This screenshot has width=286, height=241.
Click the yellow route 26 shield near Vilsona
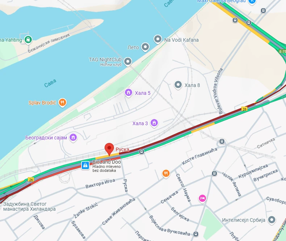coord(244,109)
